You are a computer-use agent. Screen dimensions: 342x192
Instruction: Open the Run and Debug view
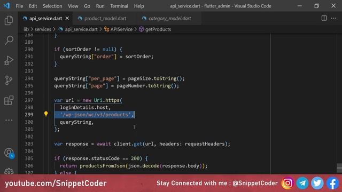pyautogui.click(x=9, y=60)
